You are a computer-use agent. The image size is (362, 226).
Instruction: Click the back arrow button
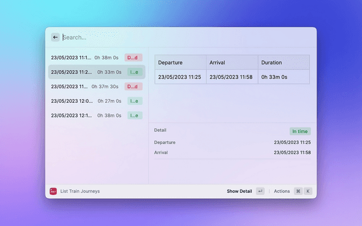(55, 37)
